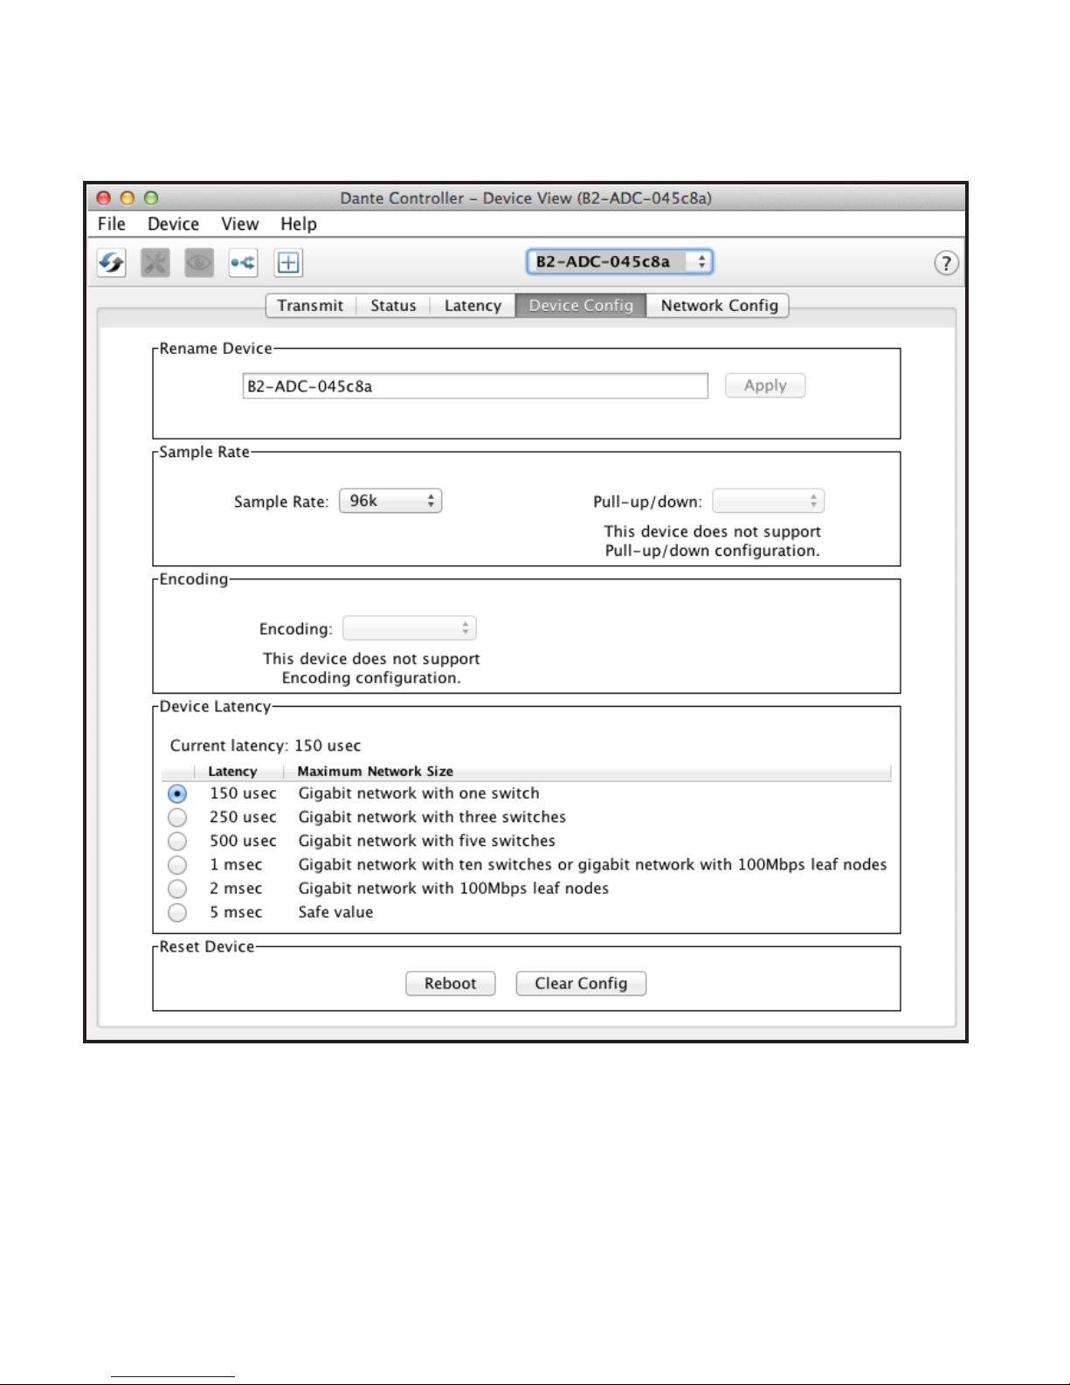Click the "Gigabit network with 100Mbps leaf nodes" row text
The height and width of the screenshot is (1385, 1070).
point(453,889)
